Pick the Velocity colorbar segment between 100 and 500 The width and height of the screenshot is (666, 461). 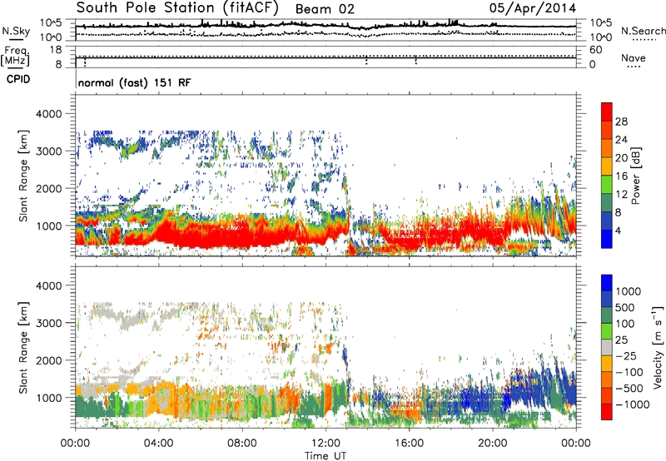[607, 315]
